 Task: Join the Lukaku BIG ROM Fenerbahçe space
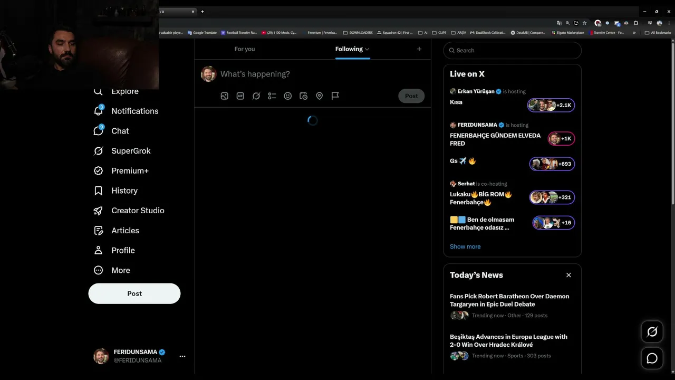552,197
